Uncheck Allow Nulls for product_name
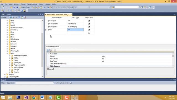 [89, 24]
